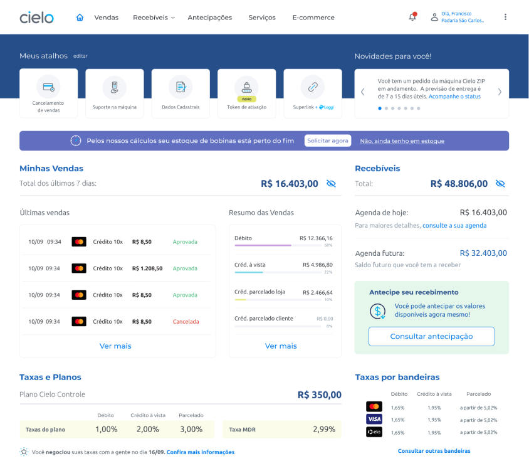Toggle visibility of Recebíveis total

click(500, 184)
